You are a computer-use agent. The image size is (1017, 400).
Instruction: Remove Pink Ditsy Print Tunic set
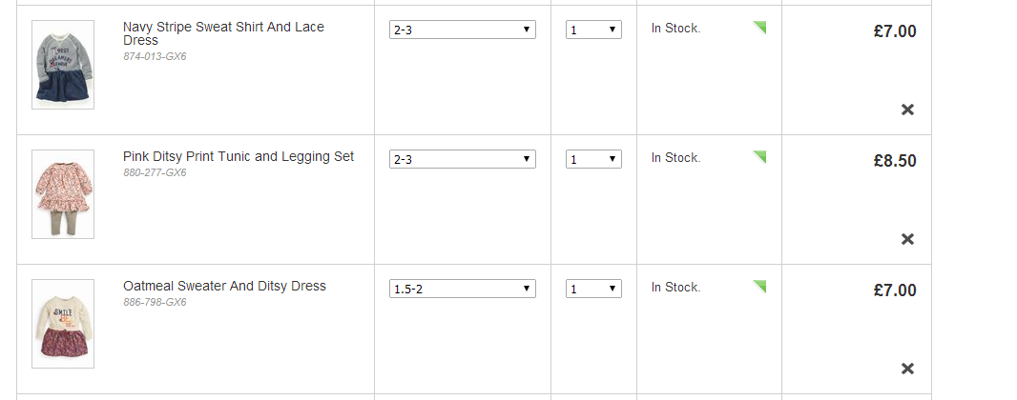point(907,239)
